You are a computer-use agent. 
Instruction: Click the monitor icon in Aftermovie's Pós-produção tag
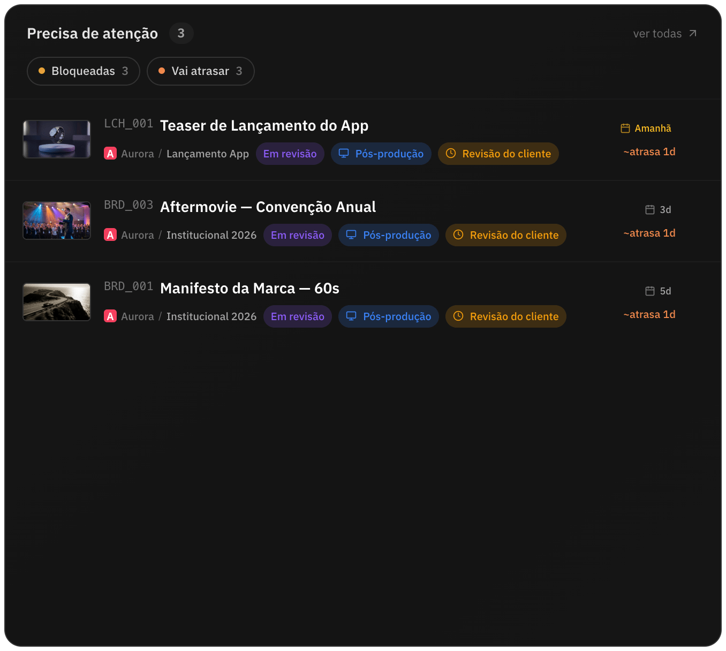point(351,234)
